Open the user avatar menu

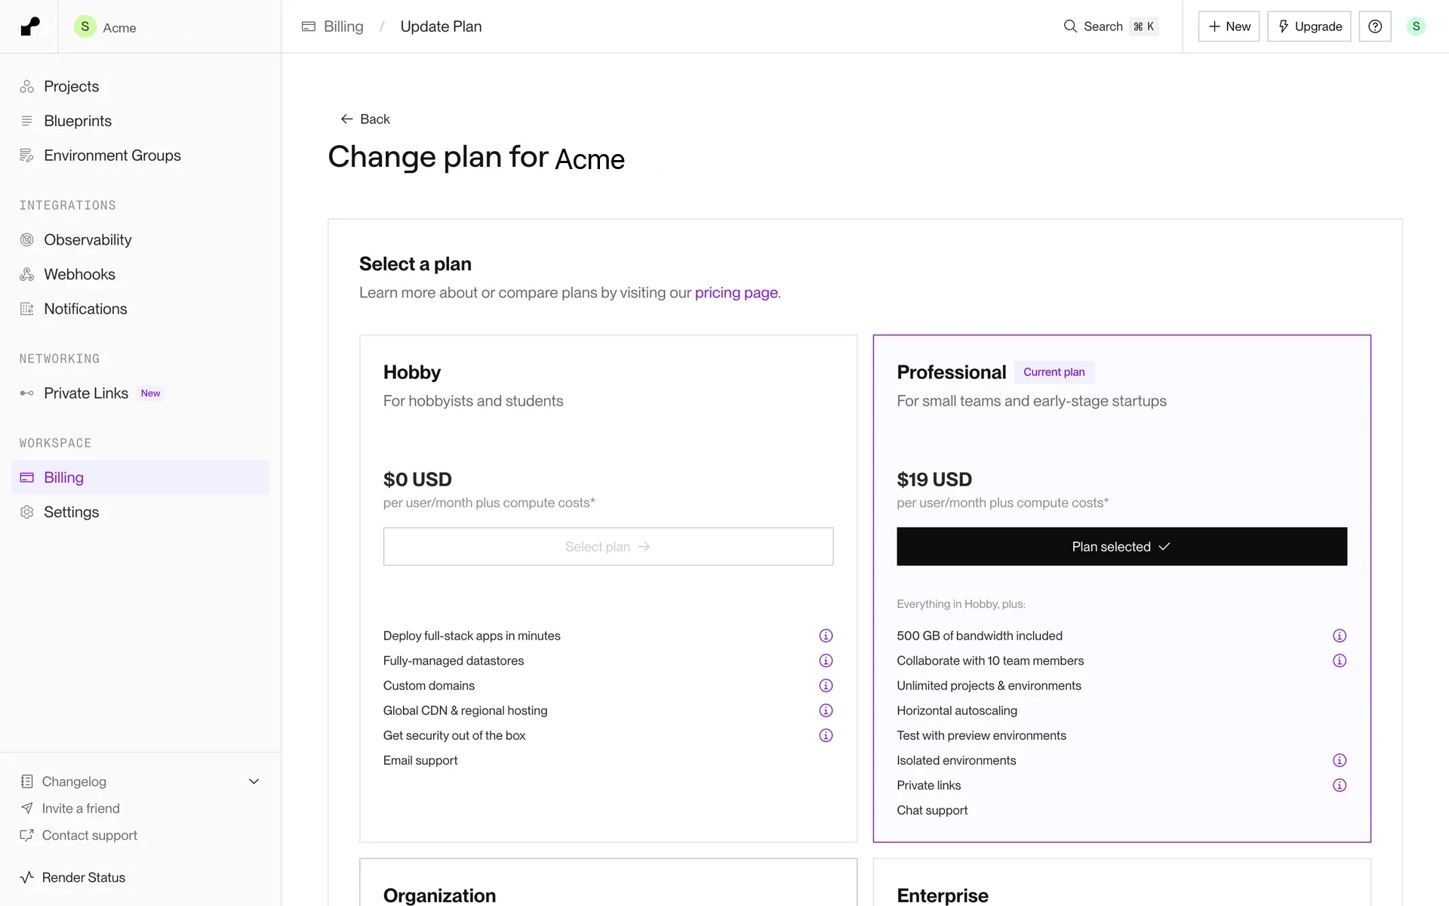coord(1416,26)
